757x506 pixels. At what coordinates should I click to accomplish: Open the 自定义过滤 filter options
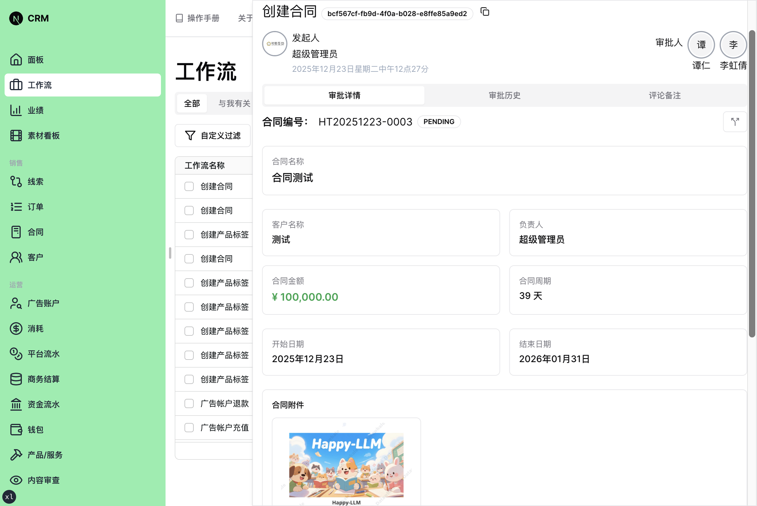[212, 136]
